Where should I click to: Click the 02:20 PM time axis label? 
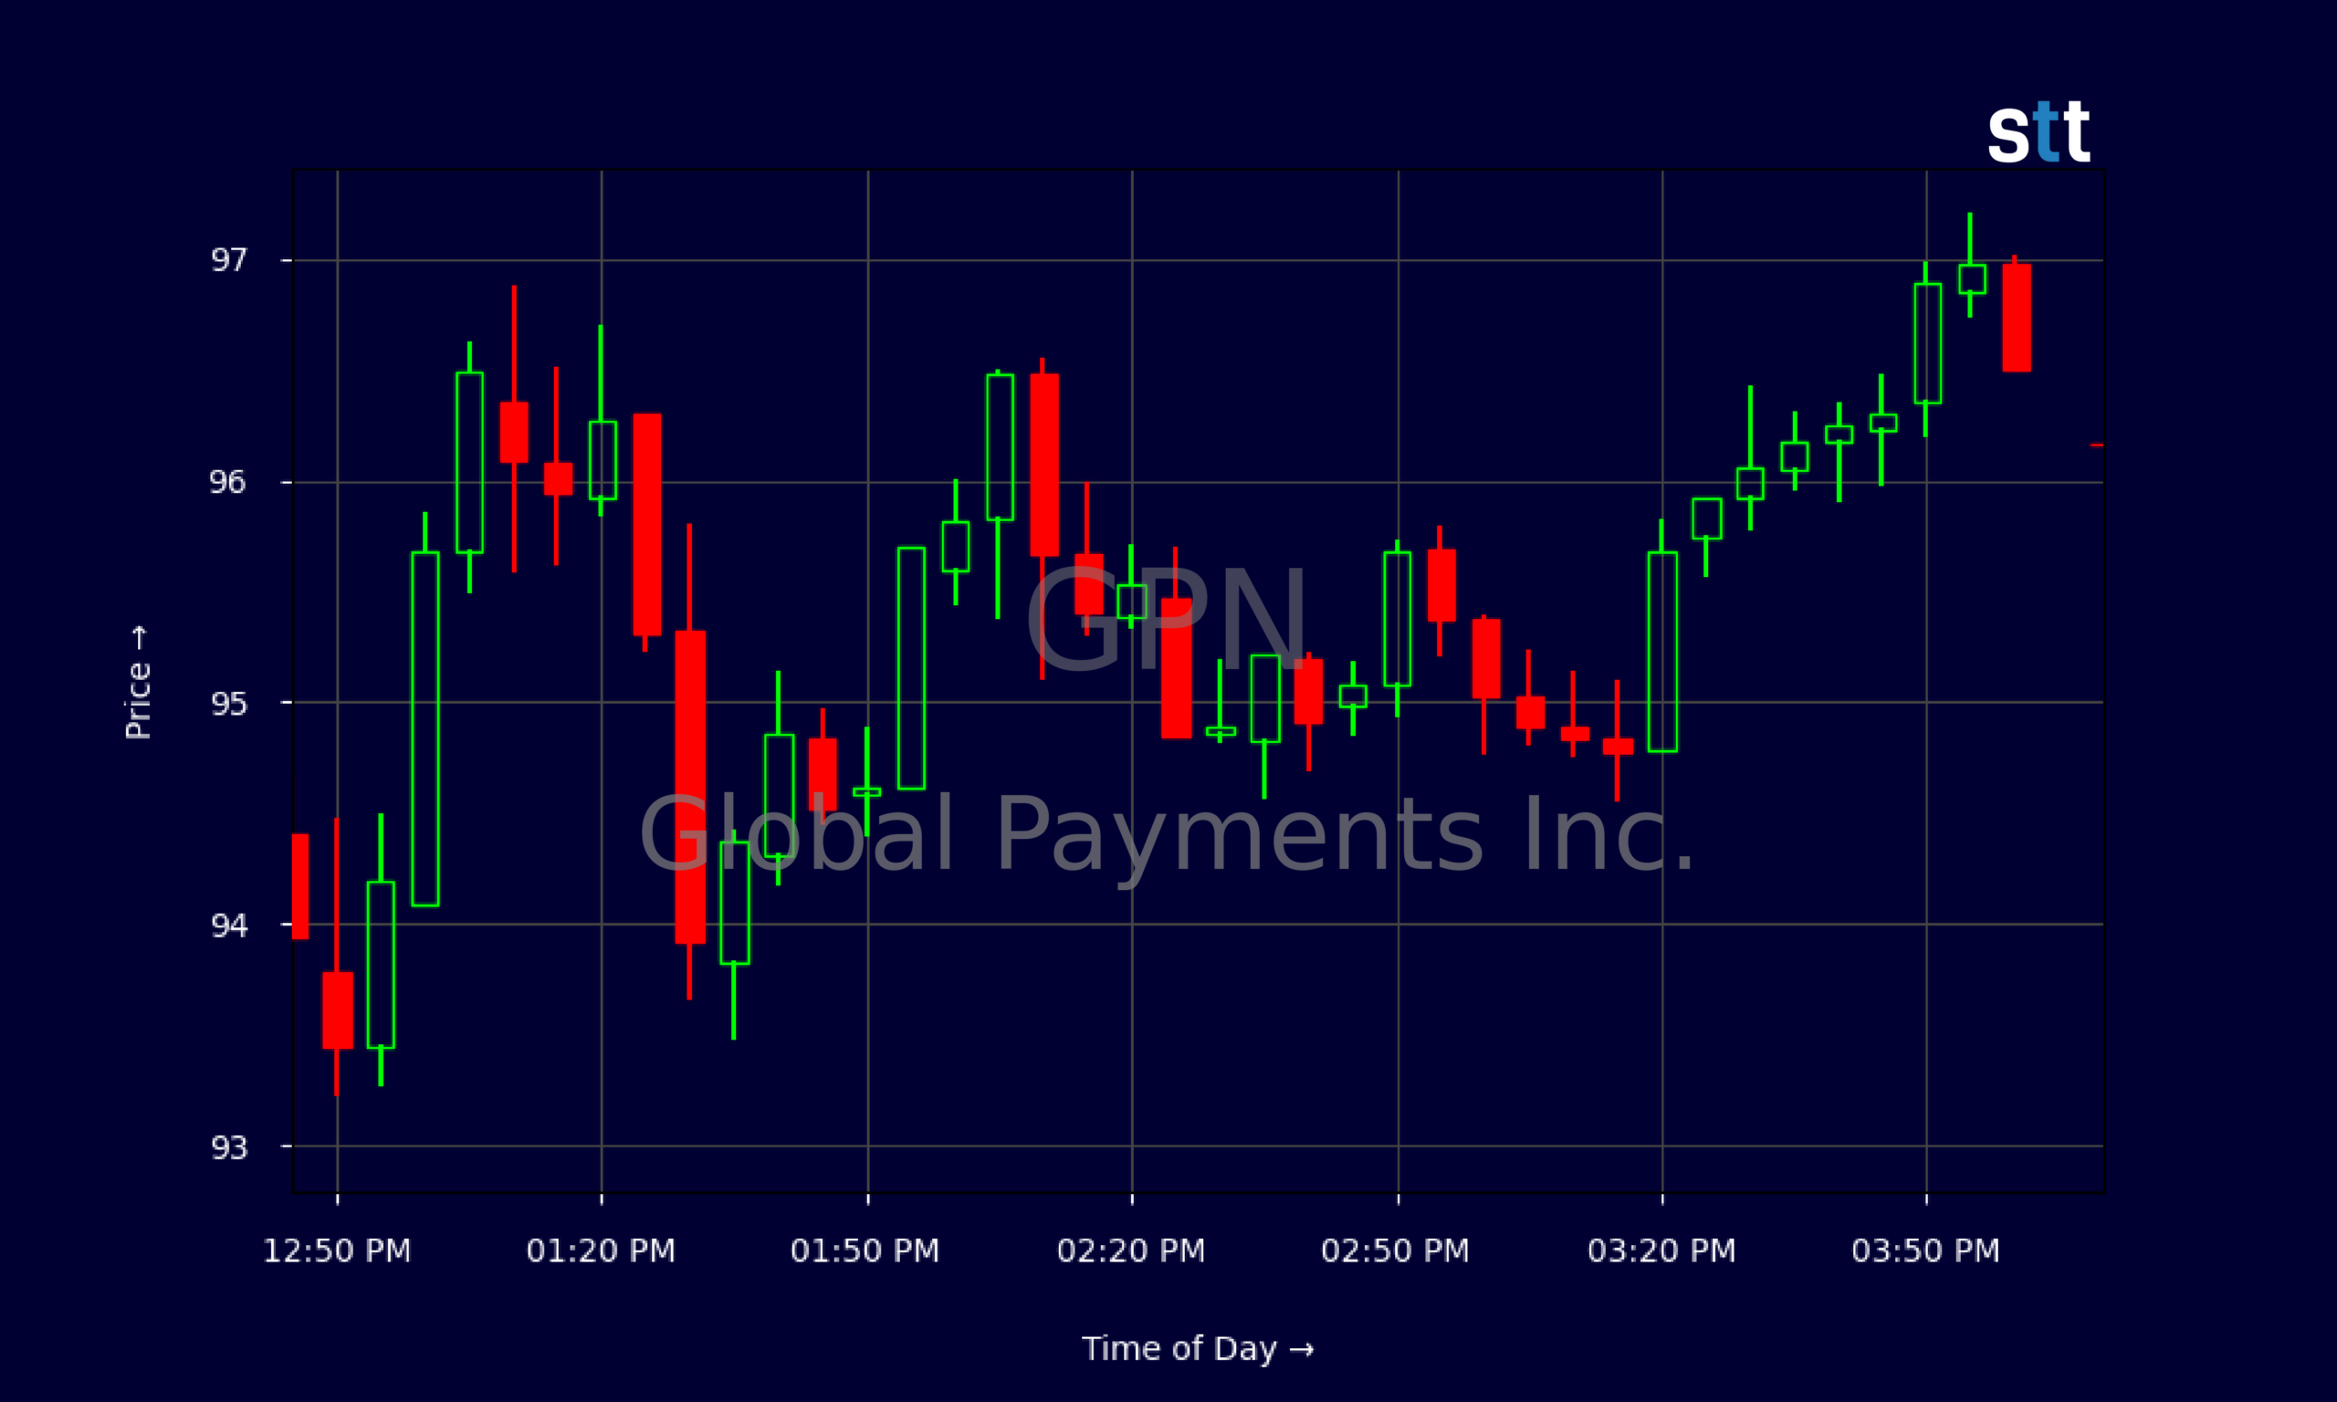tap(1132, 1250)
